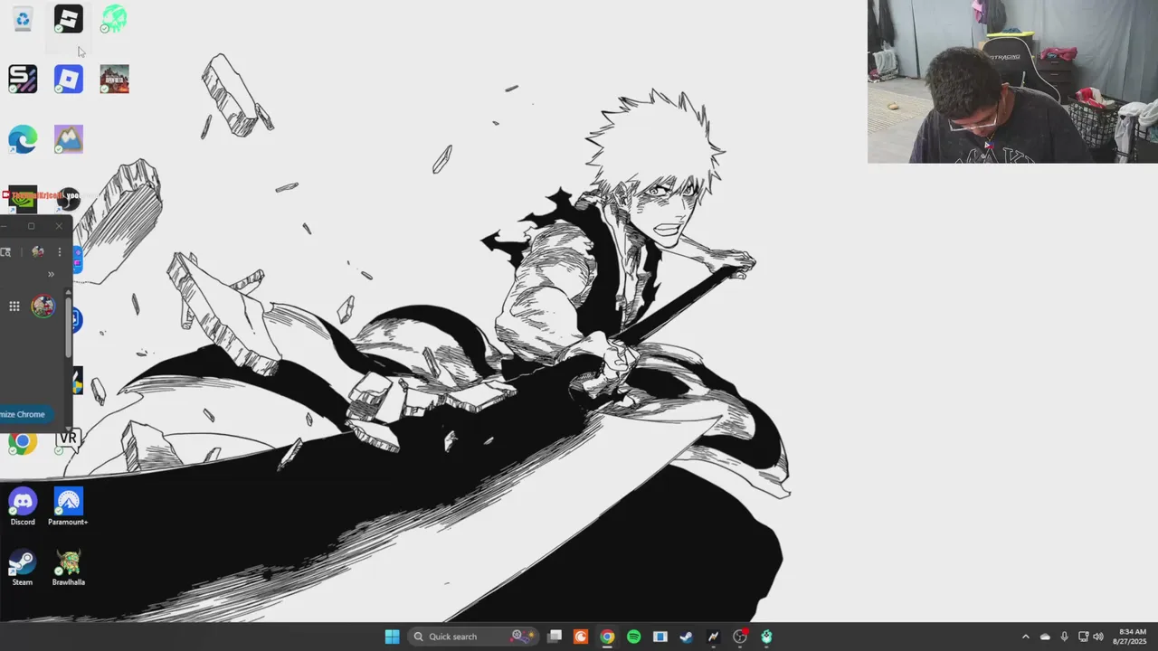
Task: Launch the OBS Studio desktop shortcut
Action: coord(69,198)
